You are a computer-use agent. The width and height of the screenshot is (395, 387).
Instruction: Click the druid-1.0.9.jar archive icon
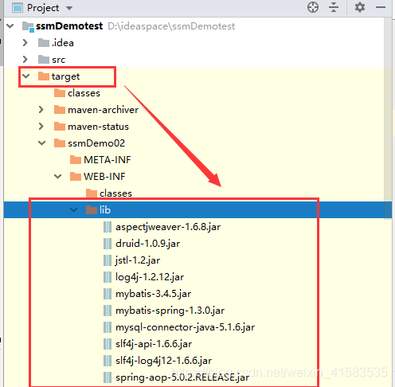(108, 244)
